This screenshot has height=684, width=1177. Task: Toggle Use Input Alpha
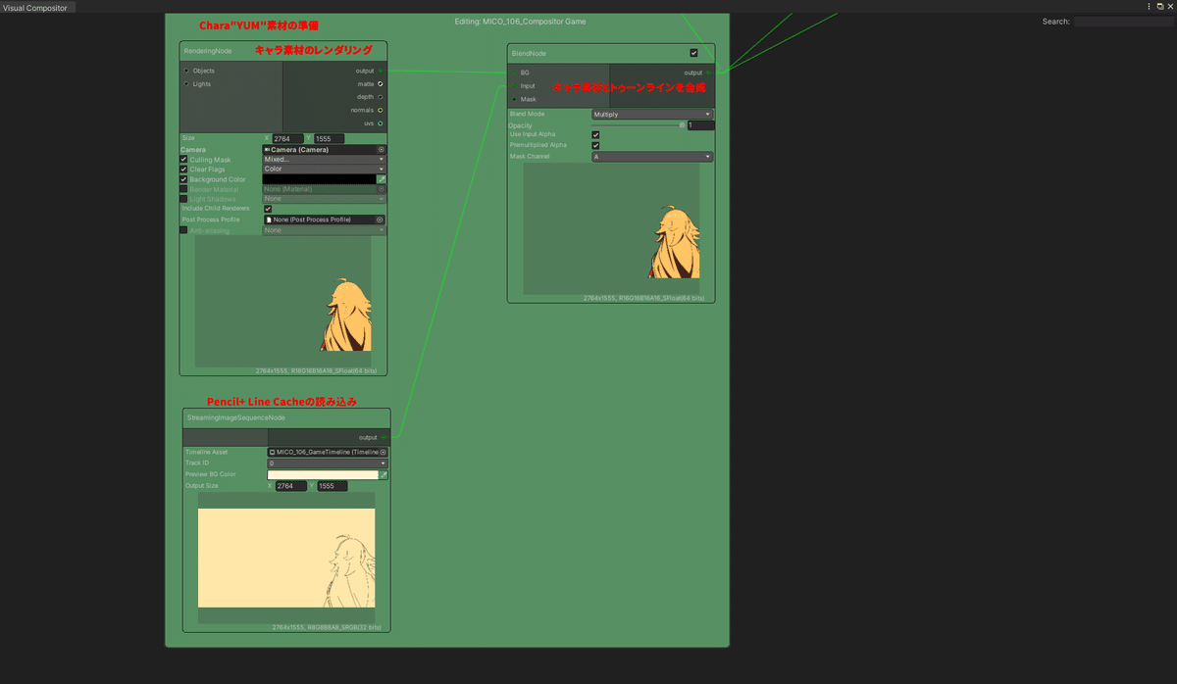(595, 134)
